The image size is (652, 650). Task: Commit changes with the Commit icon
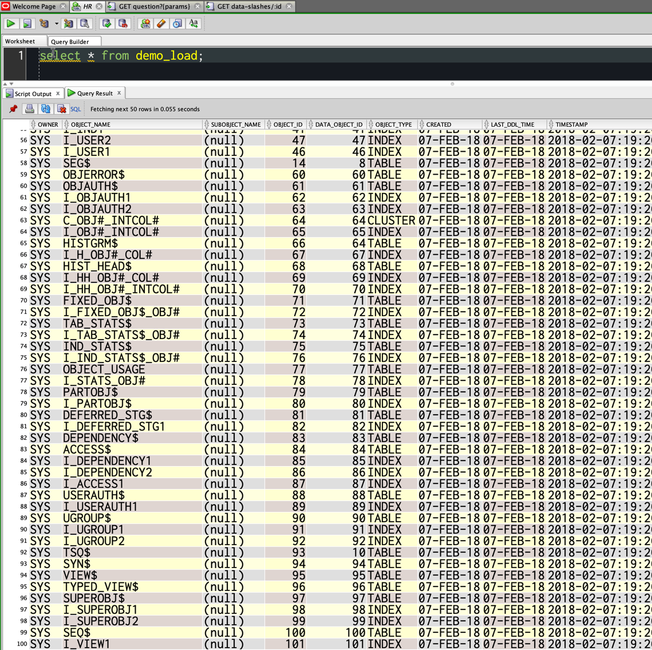click(x=107, y=23)
